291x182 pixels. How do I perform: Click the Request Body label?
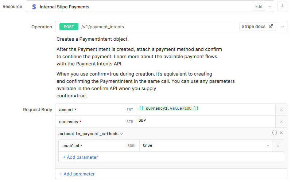point(38,110)
